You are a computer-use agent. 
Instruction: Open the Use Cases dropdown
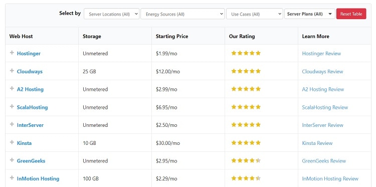point(254,14)
